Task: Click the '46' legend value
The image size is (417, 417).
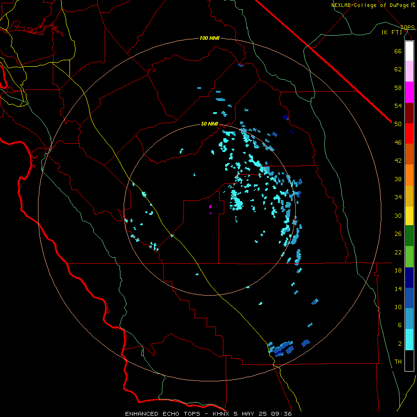Action: (398, 143)
